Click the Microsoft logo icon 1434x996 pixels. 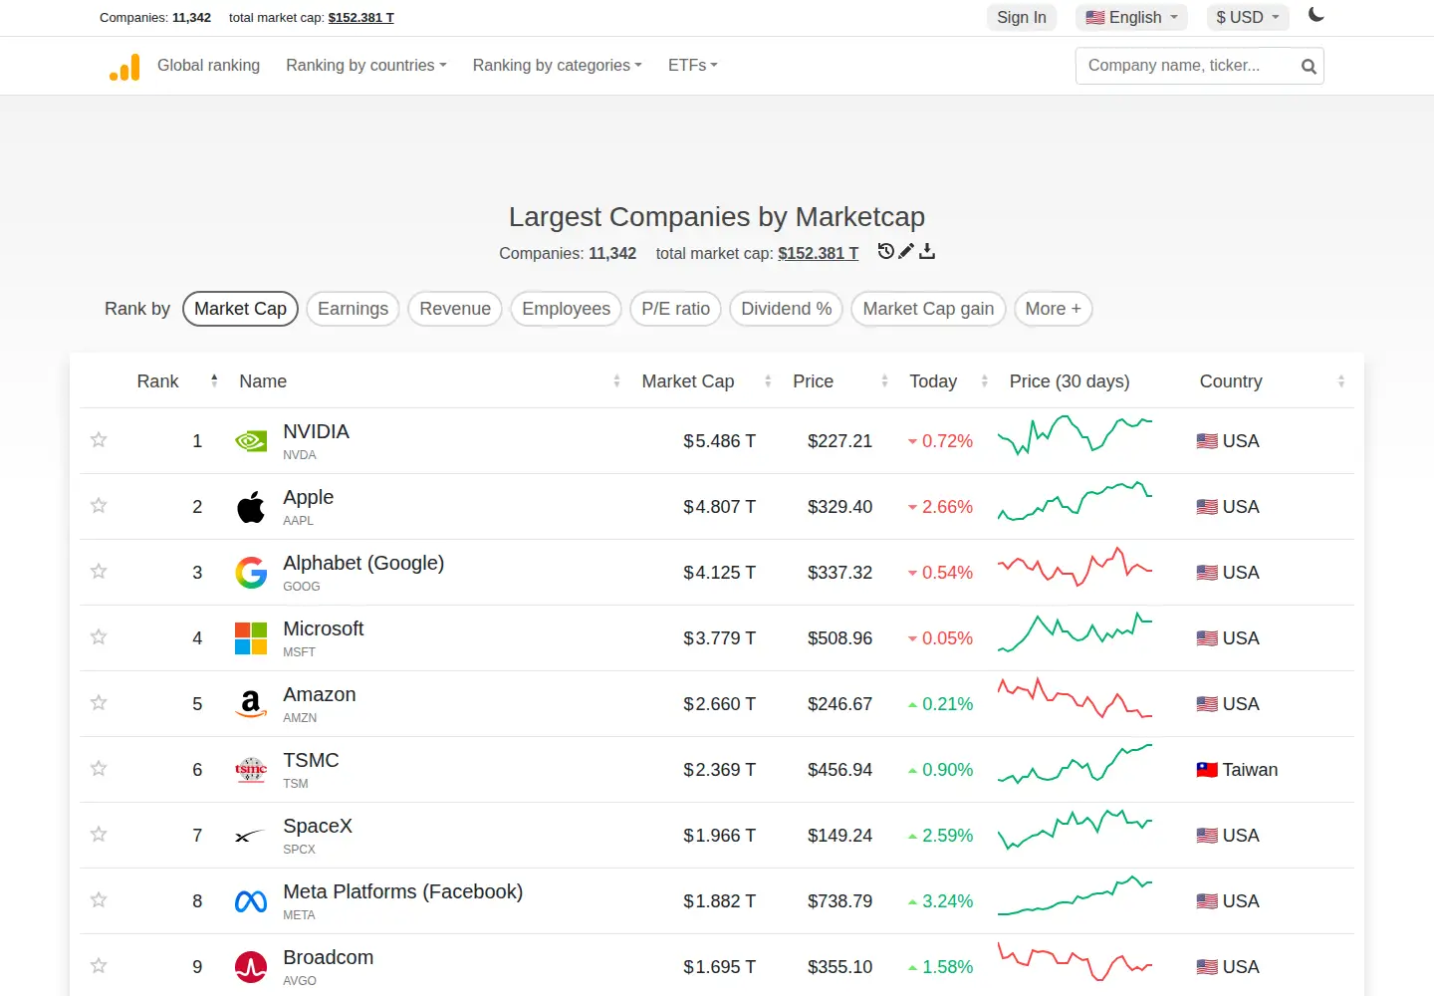click(x=251, y=638)
